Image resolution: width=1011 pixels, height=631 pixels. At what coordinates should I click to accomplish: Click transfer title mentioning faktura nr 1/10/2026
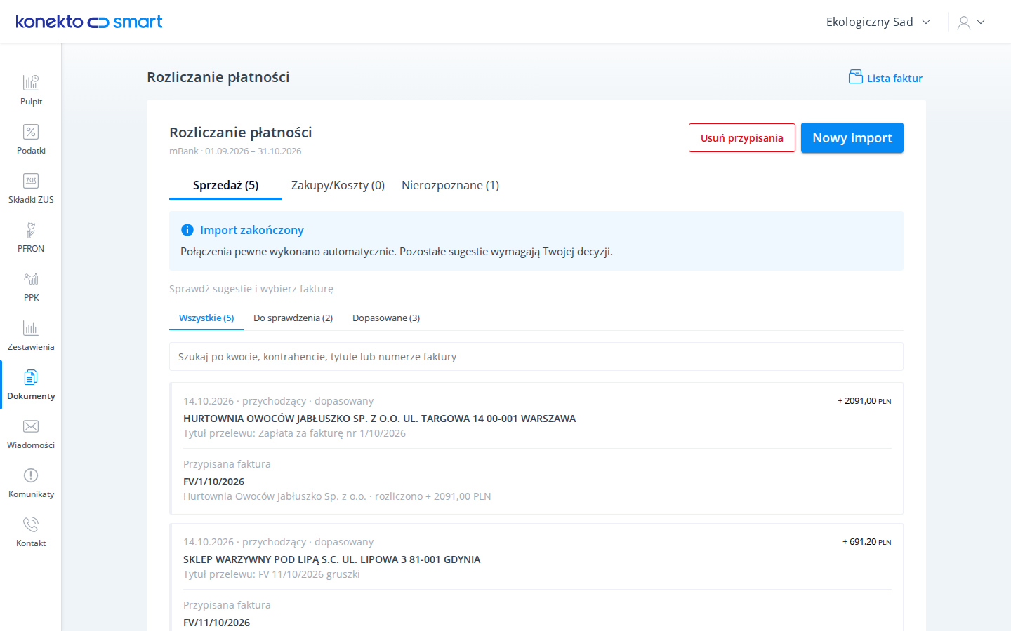[295, 433]
